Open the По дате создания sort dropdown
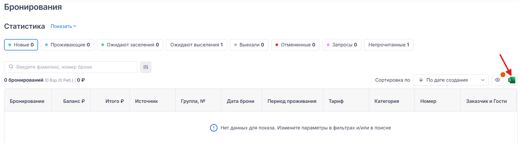This screenshot has height=143, width=521. [450, 80]
